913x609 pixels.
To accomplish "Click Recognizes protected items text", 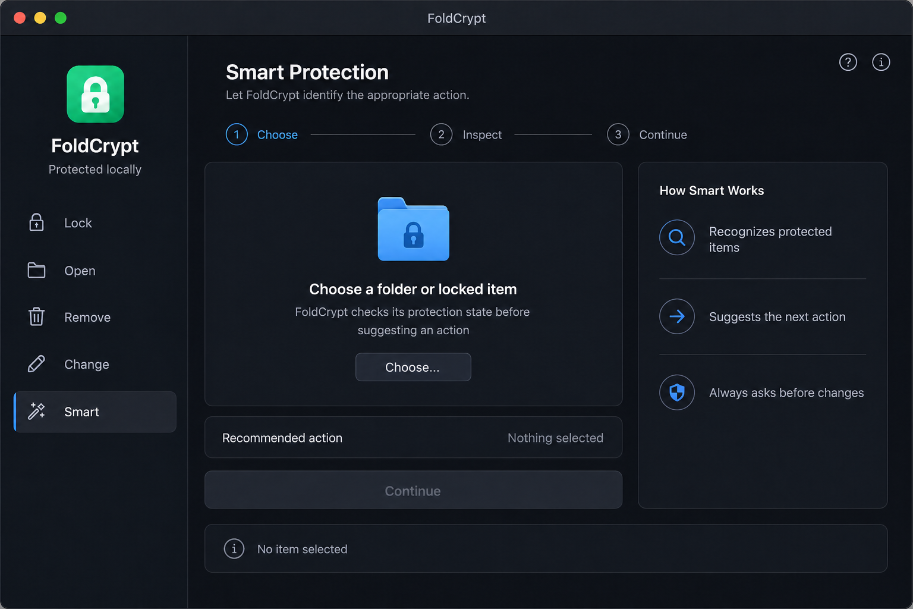I will (770, 239).
